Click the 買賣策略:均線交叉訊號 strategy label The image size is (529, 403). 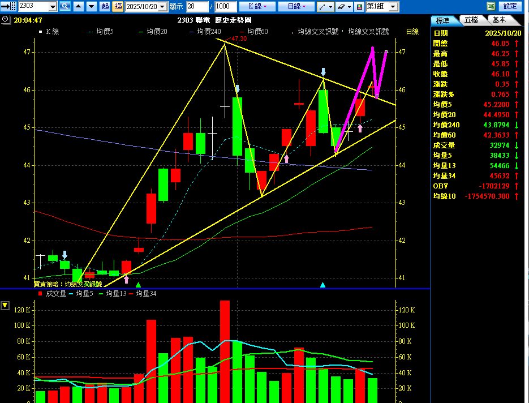pyautogui.click(x=68, y=284)
